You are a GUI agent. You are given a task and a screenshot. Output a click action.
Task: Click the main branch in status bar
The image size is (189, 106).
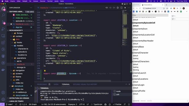click(9, 104)
